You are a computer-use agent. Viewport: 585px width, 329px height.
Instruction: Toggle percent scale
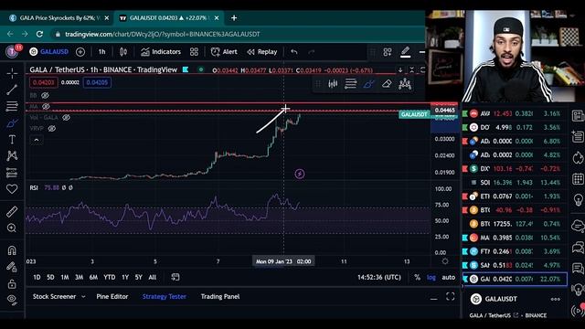coord(417,277)
